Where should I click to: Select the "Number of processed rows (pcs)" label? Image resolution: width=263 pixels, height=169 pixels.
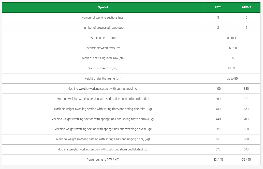(x=103, y=28)
